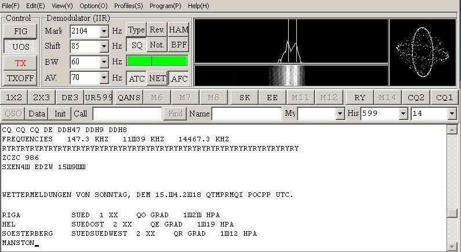Click the FFT spectrum display
461x252 pixels.
coord(291,41)
